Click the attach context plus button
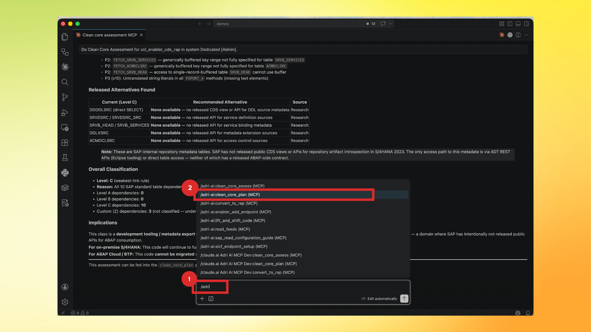The image size is (591, 332). (202, 298)
